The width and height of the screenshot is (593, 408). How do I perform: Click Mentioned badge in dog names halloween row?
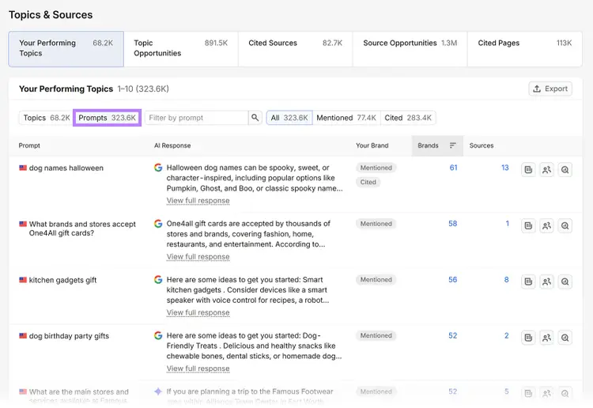point(376,168)
